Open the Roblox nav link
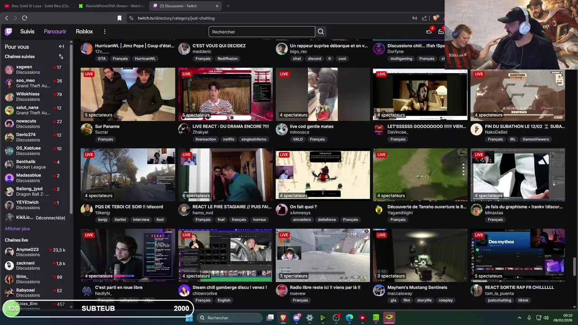 tap(84, 32)
